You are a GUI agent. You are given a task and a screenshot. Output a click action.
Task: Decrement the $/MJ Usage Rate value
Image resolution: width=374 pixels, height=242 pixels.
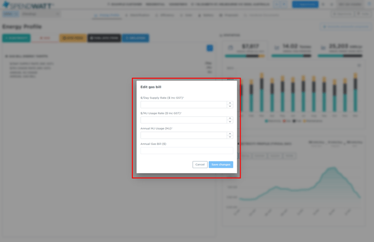coord(229,121)
